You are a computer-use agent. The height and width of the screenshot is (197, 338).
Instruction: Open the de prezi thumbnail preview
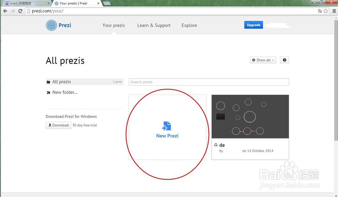pos(250,116)
